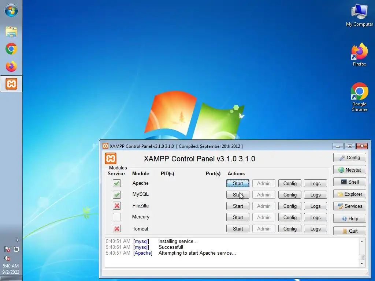Click the XAMPP logo in control panel
The width and height of the screenshot is (375, 281).
click(111, 158)
